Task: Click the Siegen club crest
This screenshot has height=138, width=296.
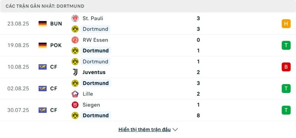Action: pos(75,105)
